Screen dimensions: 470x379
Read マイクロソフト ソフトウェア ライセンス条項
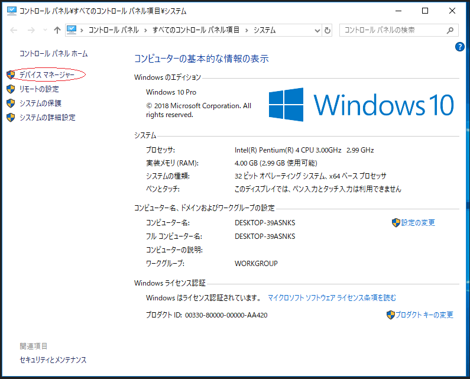point(332,298)
